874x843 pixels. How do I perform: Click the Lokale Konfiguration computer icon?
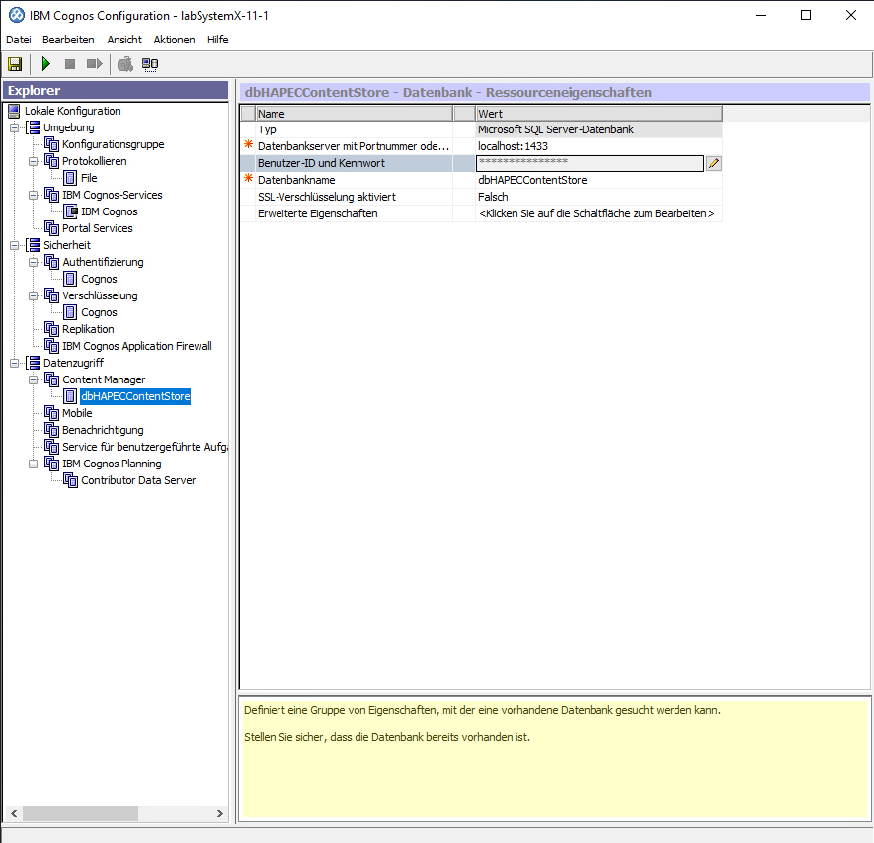(14, 111)
